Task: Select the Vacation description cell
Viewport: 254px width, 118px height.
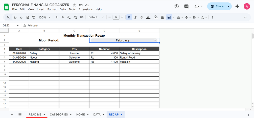Action: pos(139,62)
